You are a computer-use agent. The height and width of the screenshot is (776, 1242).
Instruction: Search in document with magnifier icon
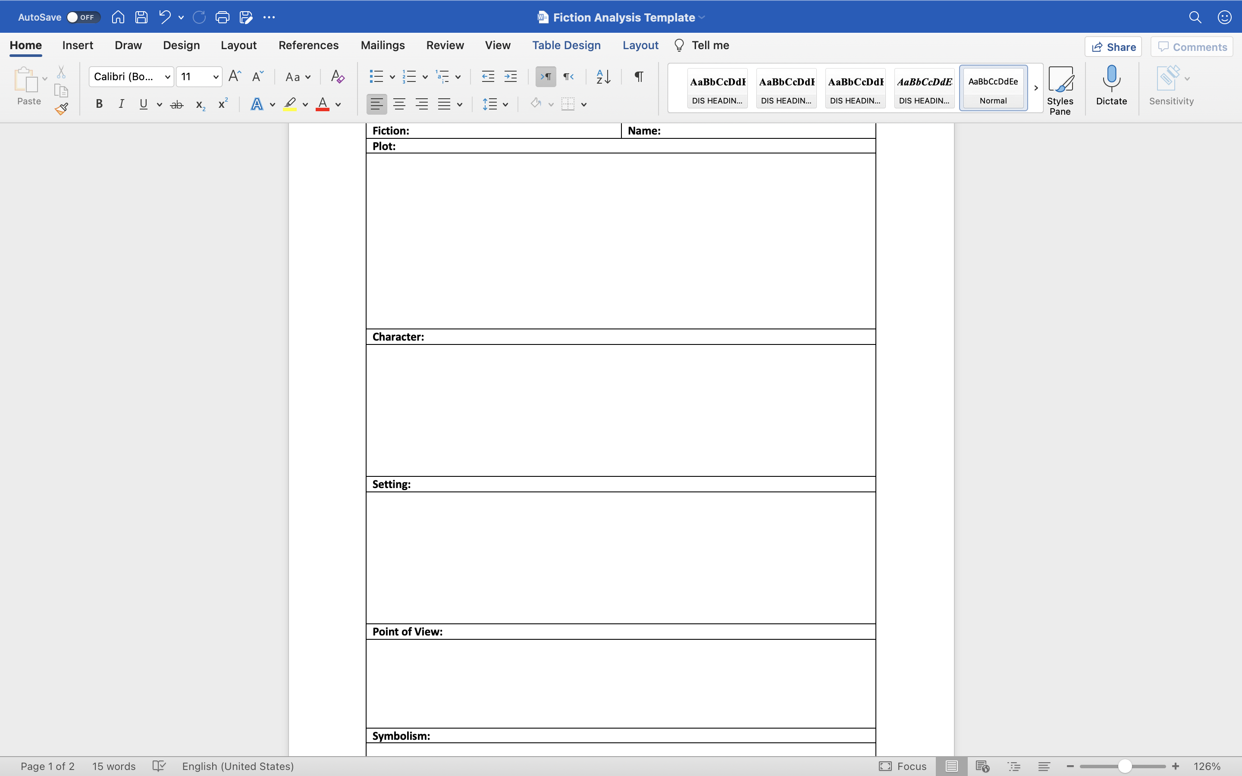point(1195,17)
